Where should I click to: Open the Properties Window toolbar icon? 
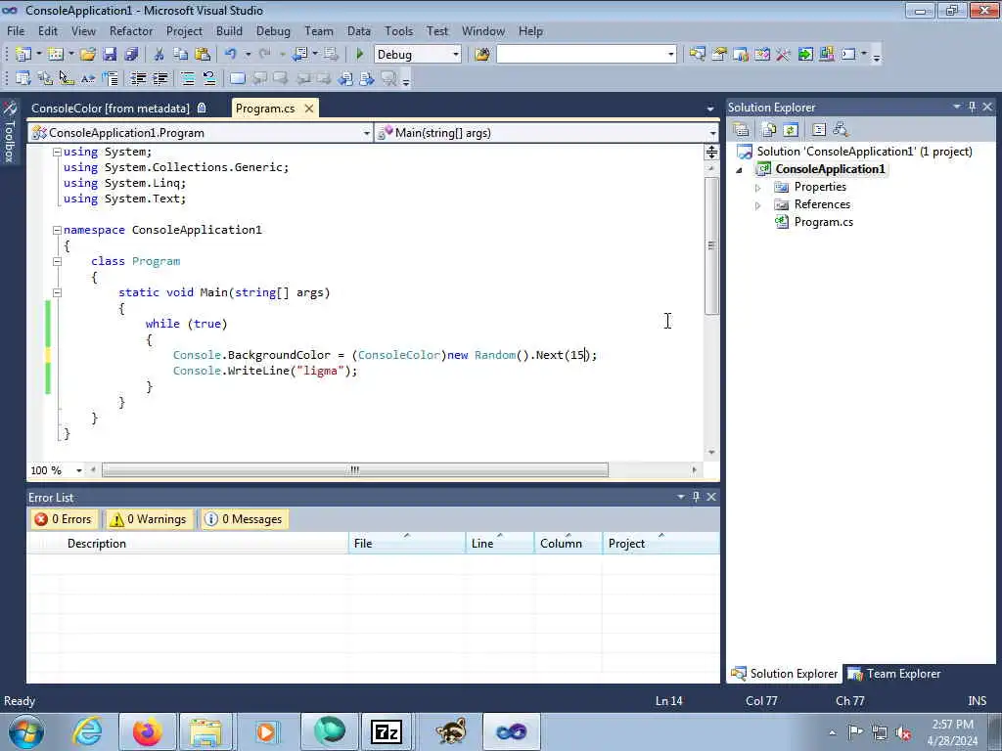point(719,55)
